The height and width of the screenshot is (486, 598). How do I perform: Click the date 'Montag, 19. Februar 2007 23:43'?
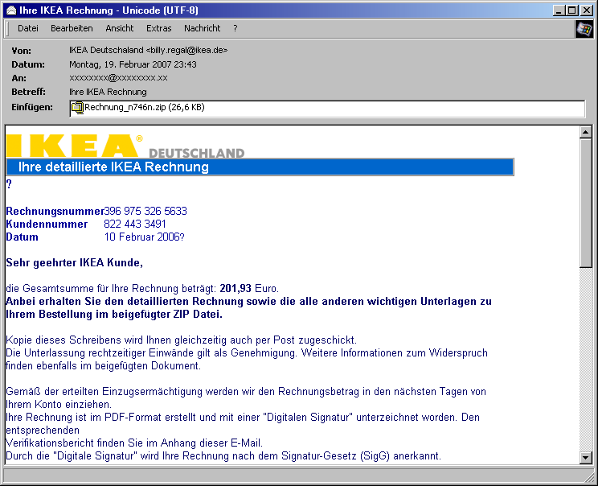click(133, 64)
